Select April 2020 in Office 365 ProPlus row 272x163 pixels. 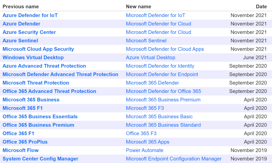[x=255, y=142]
